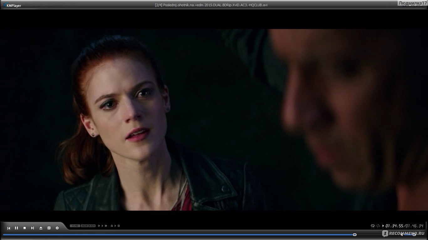Image resolution: width=428 pixels, height=240 pixels.
Task: Open the KMPlayer logo main menu
Action: 12,5
